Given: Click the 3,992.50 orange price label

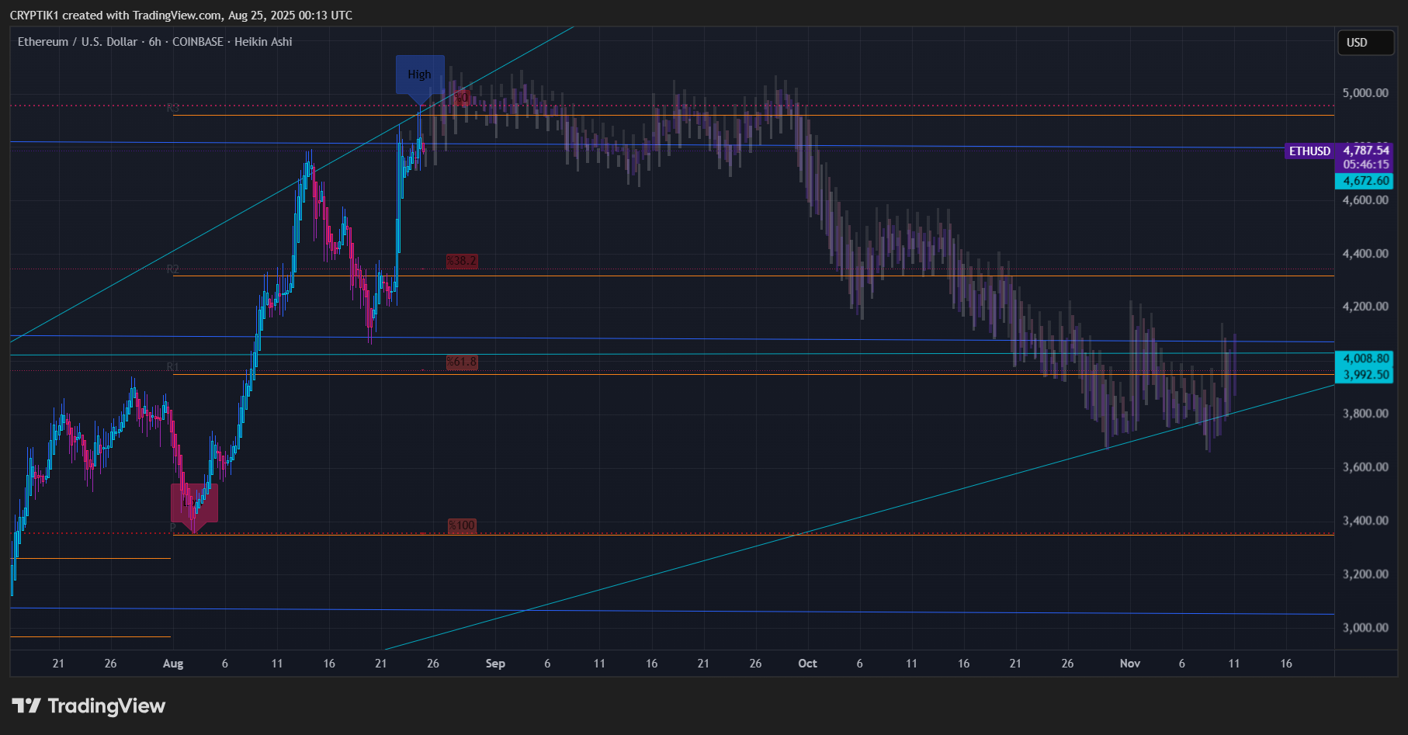Looking at the screenshot, I should click(x=1364, y=375).
